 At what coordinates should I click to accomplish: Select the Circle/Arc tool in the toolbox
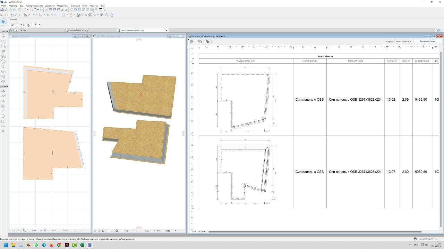coord(3,116)
